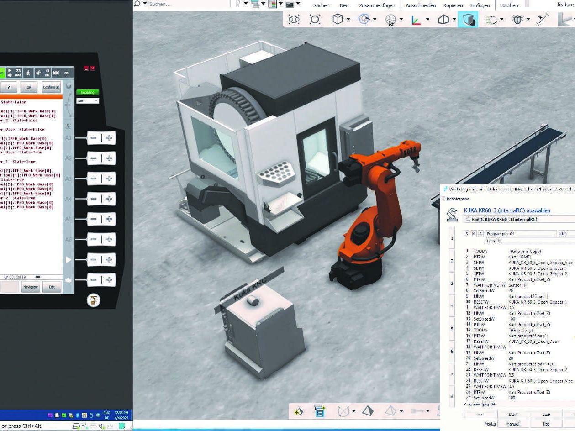Click the |<< rewind button in Roboterpanel
The width and height of the screenshot is (575, 431).
point(480,415)
